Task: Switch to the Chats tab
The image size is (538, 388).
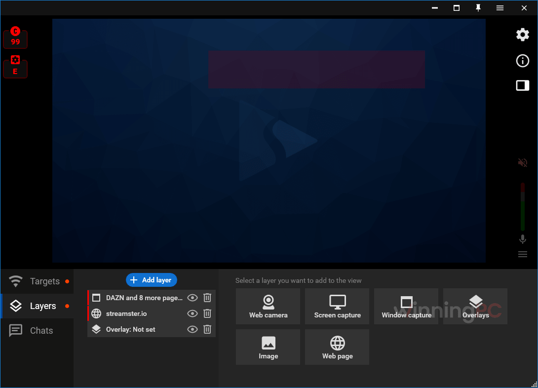Action: point(37,330)
